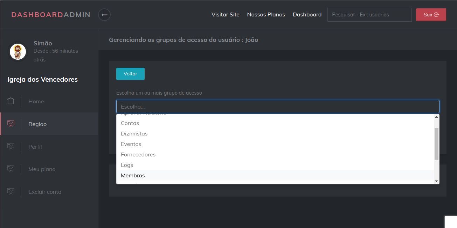Click the Excluir conta sidebar icon
The image size is (457, 228).
(x=11, y=192)
